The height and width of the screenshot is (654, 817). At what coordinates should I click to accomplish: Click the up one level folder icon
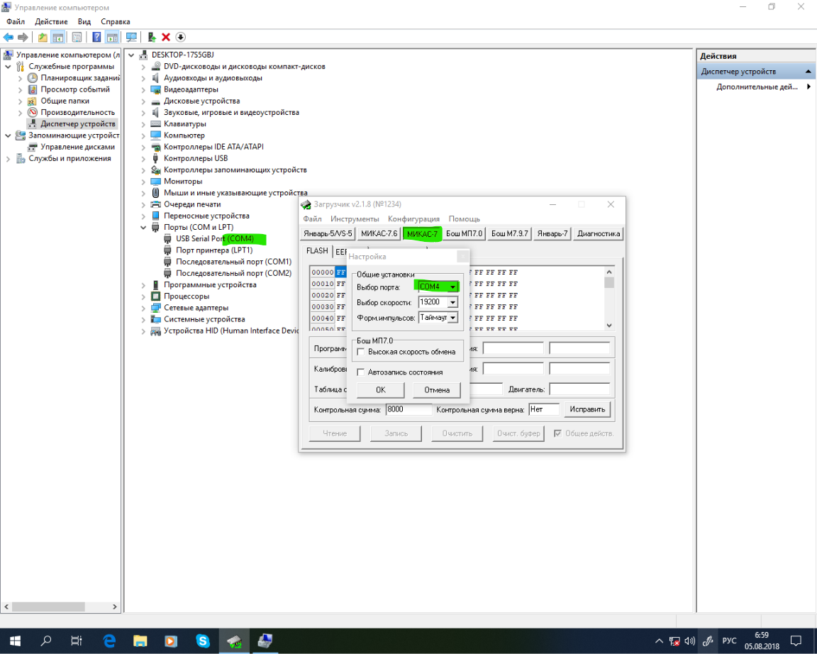click(x=43, y=37)
